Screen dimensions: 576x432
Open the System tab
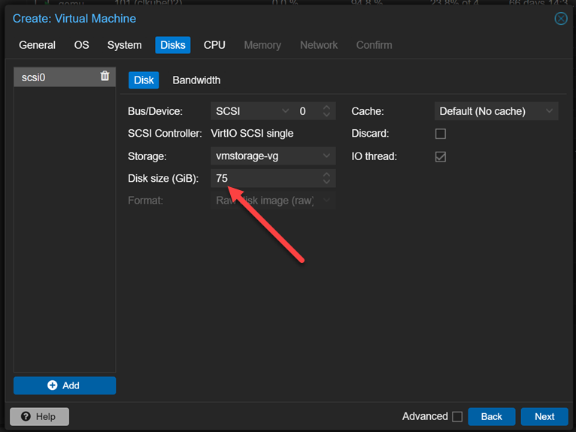124,45
